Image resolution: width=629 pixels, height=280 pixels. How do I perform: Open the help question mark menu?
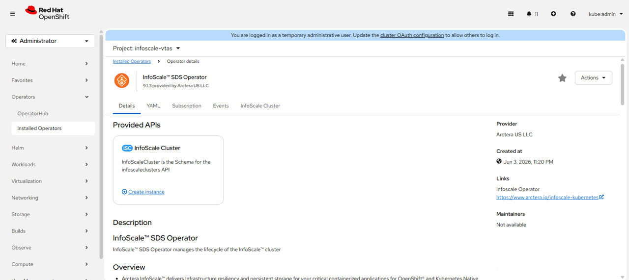tap(573, 14)
